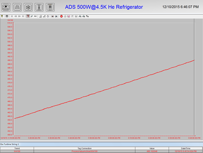Click the yellow question mark help icon
203x153 pixels.
2,16
